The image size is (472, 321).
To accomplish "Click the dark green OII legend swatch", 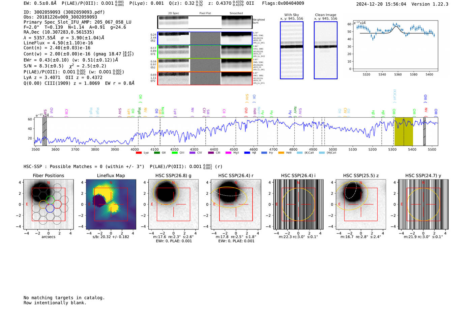I will tap(157, 153).
